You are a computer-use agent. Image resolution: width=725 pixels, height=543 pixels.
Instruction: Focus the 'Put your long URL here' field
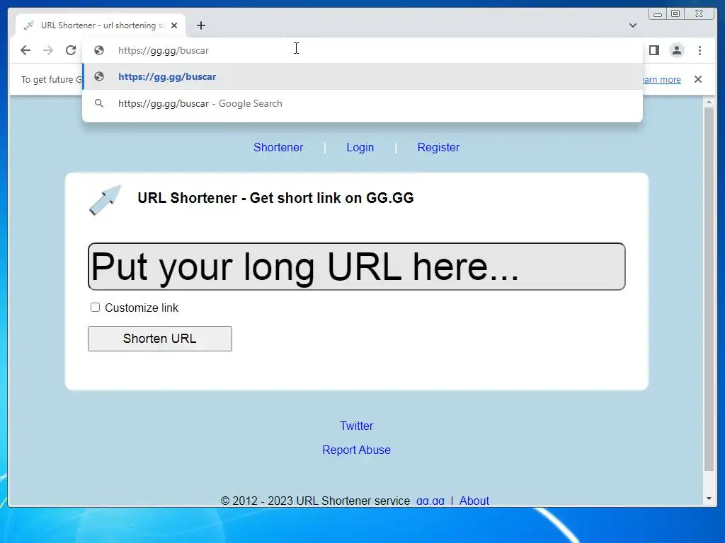(357, 267)
